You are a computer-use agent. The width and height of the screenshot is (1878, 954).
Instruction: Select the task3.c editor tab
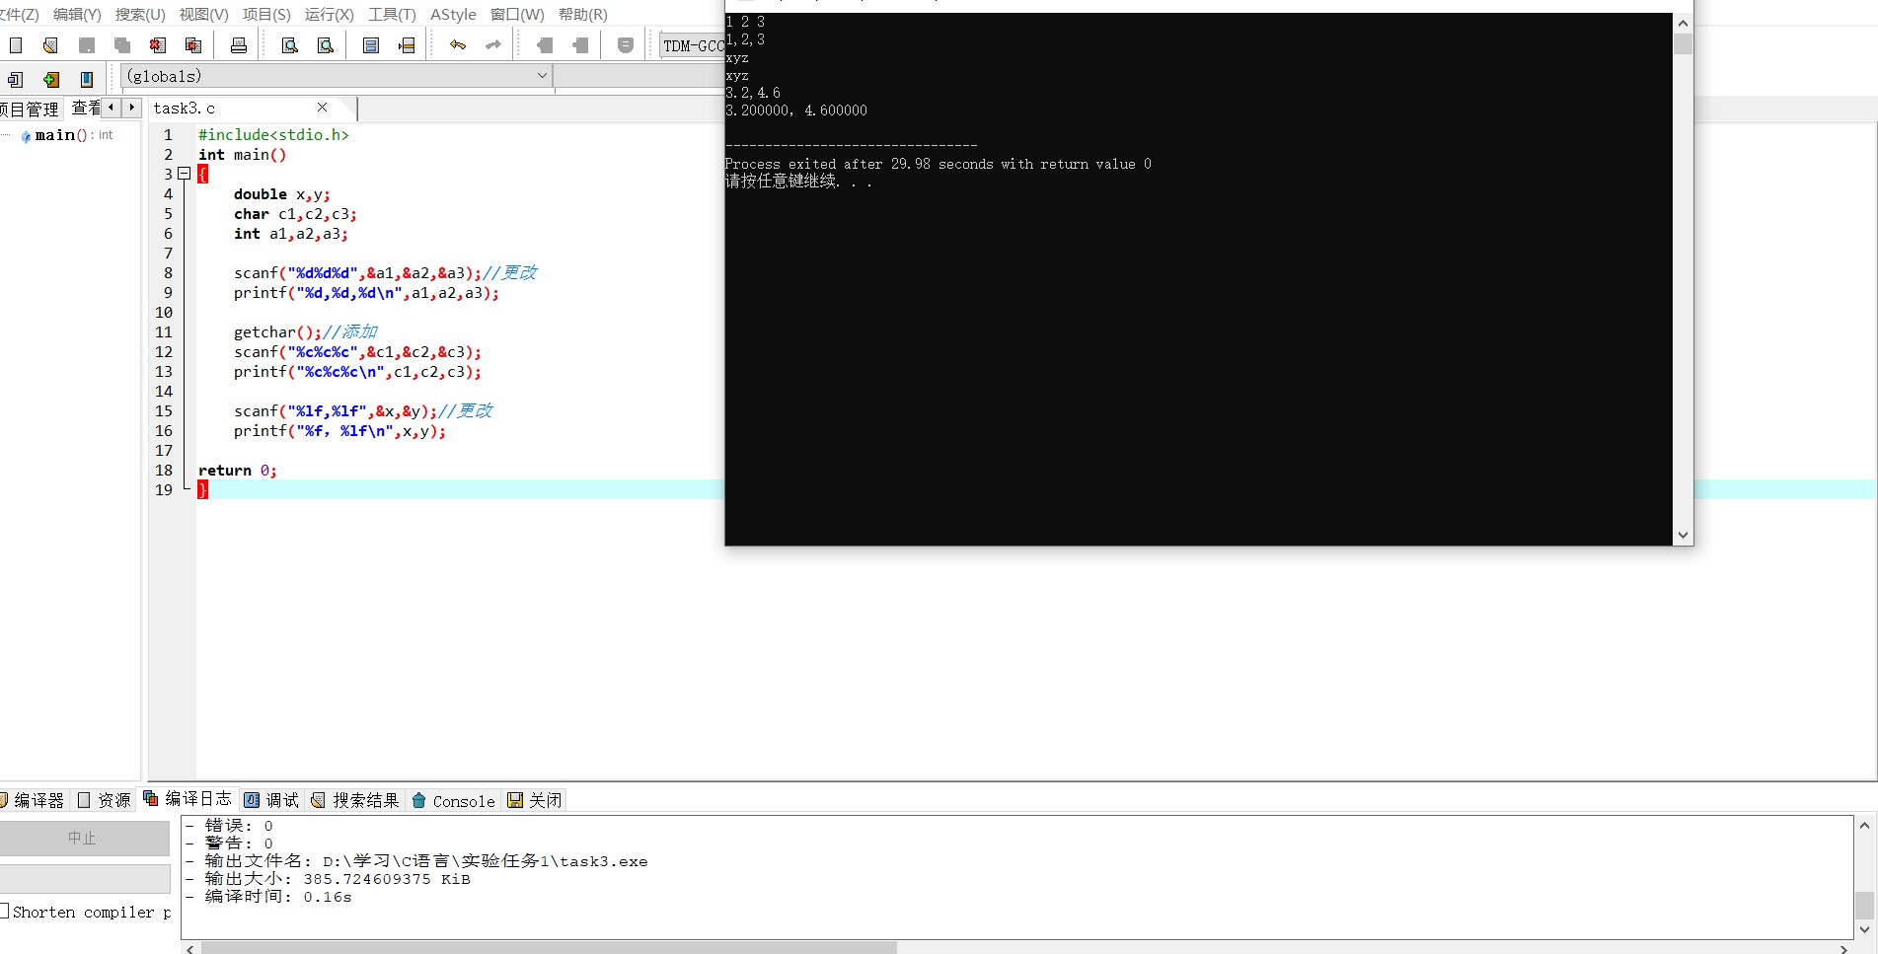(185, 108)
